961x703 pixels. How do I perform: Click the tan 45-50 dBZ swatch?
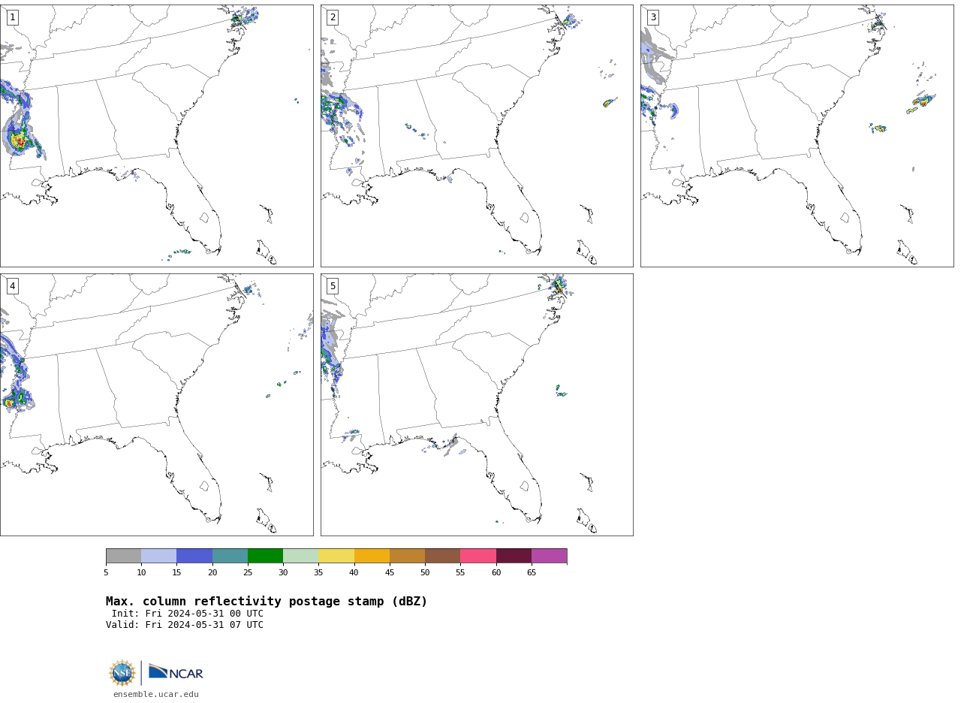pyautogui.click(x=407, y=556)
